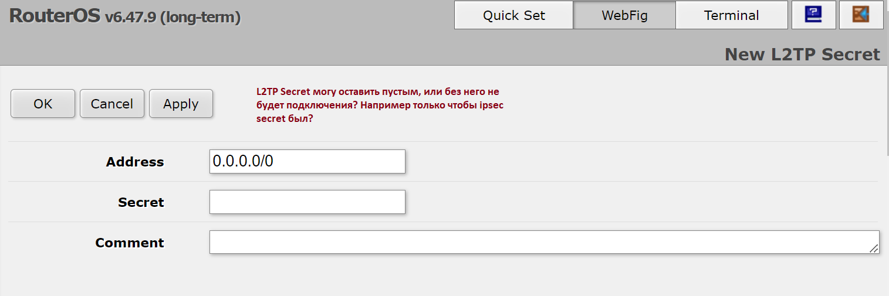Select the WebFig tab

(624, 15)
